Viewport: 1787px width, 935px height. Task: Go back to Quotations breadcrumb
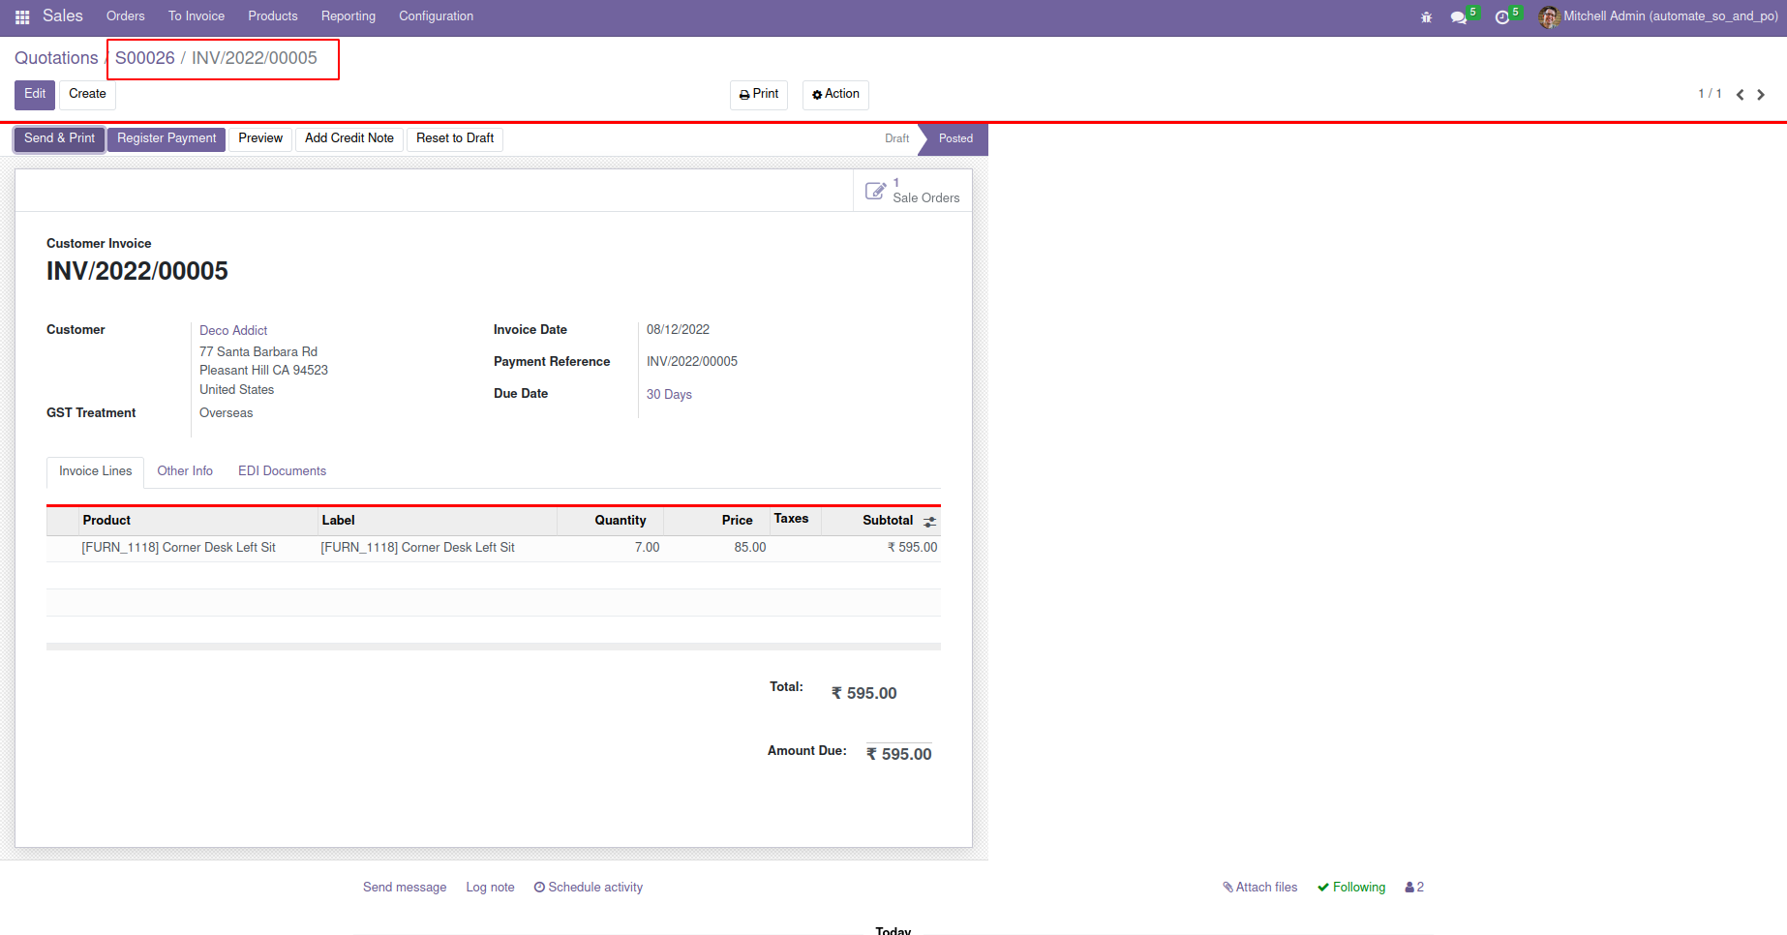(x=56, y=58)
